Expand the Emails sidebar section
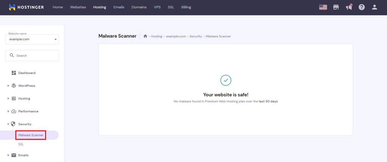This screenshot has height=162, width=387. click(8, 155)
